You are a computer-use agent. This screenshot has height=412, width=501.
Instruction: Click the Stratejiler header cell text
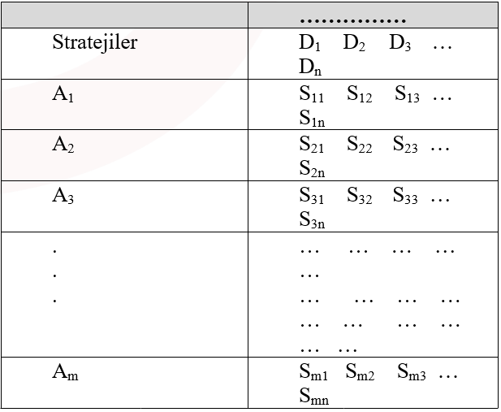tap(94, 43)
